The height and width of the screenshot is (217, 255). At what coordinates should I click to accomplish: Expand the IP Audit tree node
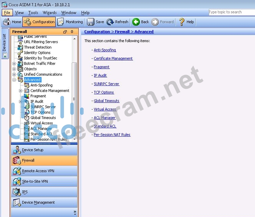pos(21,101)
